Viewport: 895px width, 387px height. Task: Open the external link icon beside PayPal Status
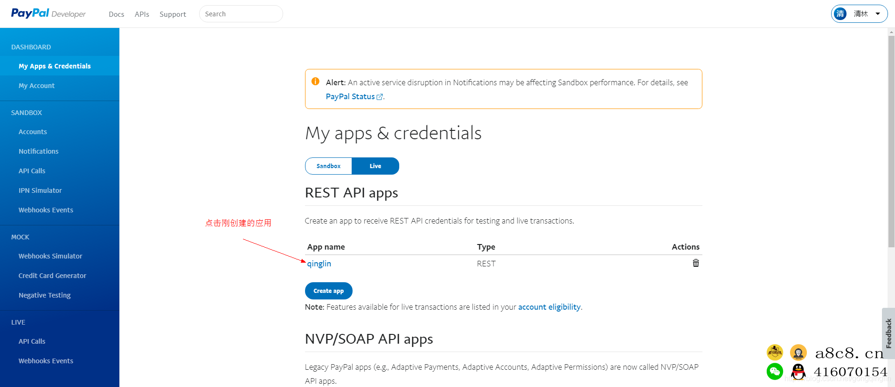click(x=380, y=97)
